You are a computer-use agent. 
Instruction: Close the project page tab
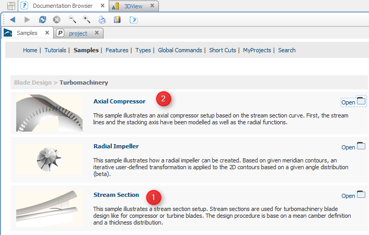[97, 33]
